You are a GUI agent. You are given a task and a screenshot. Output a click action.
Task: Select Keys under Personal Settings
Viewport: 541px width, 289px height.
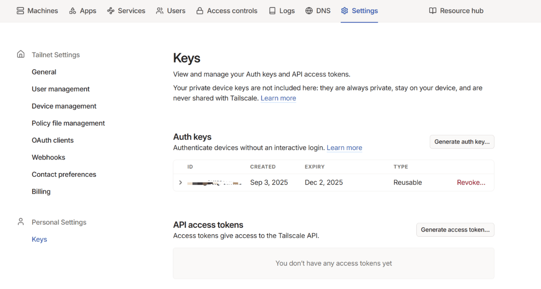[39, 239]
